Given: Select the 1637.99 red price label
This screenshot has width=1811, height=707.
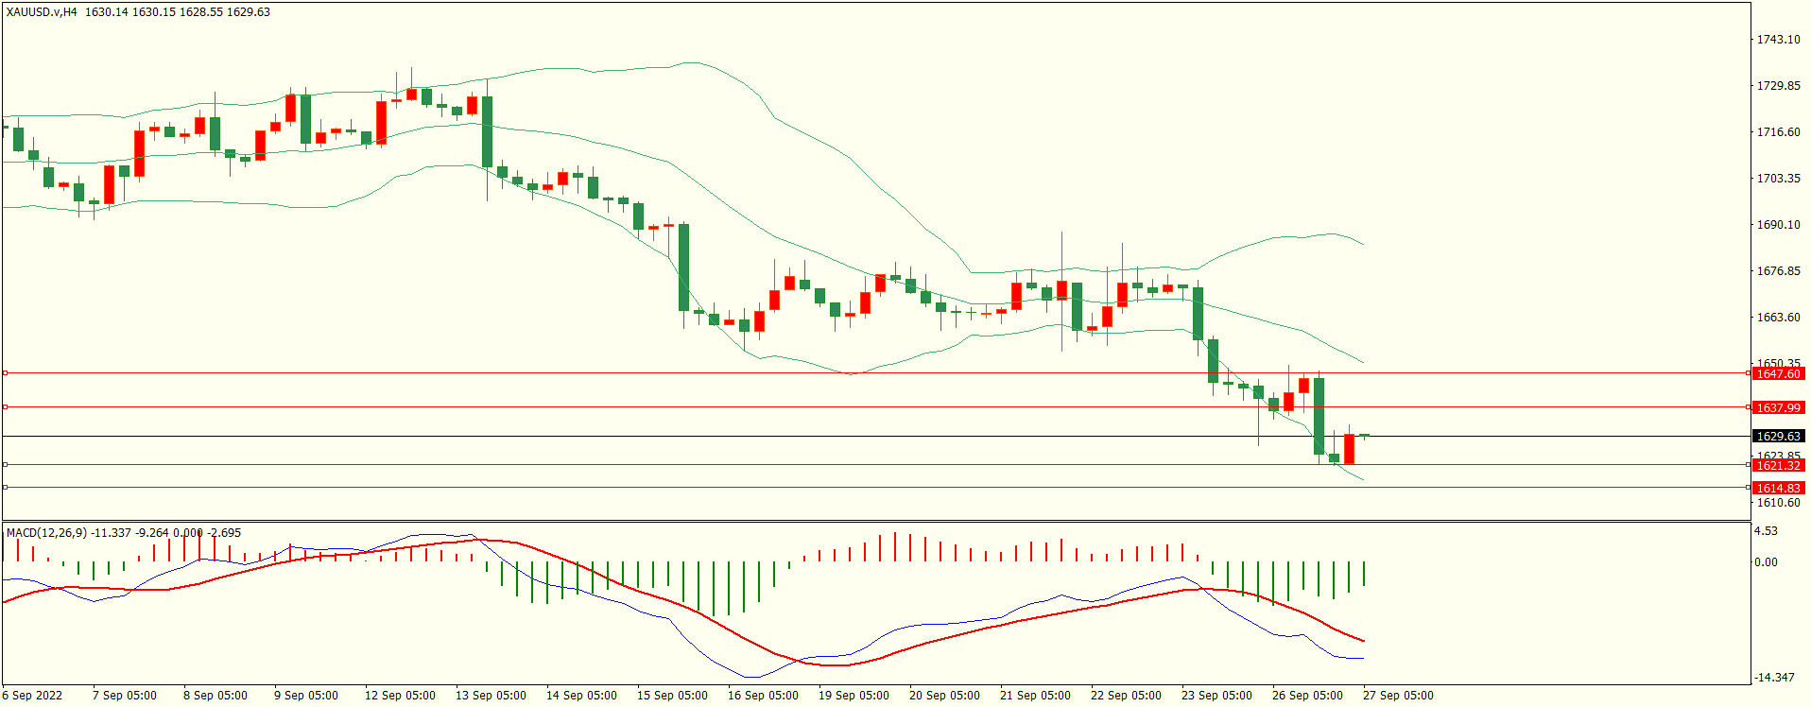Looking at the screenshot, I should tap(1778, 408).
